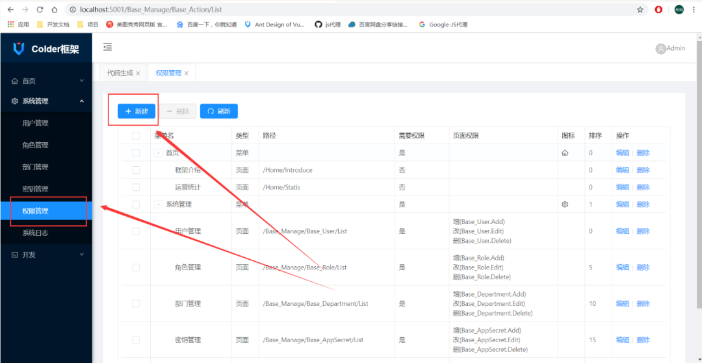Collapse the 系统管理 tree row in table
This screenshot has width=702, height=363.
pos(158,205)
